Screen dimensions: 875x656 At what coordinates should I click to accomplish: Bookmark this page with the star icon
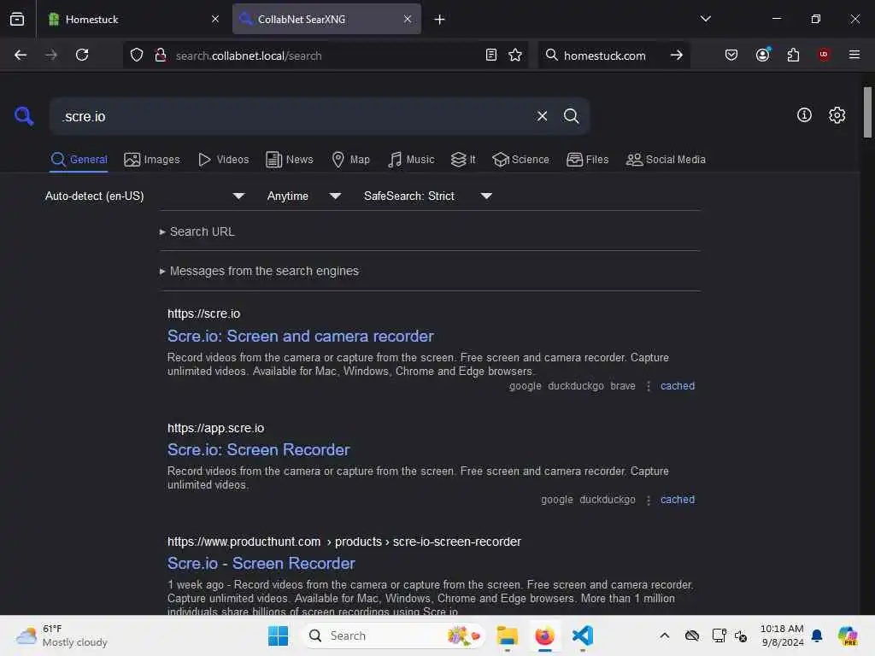pos(515,55)
